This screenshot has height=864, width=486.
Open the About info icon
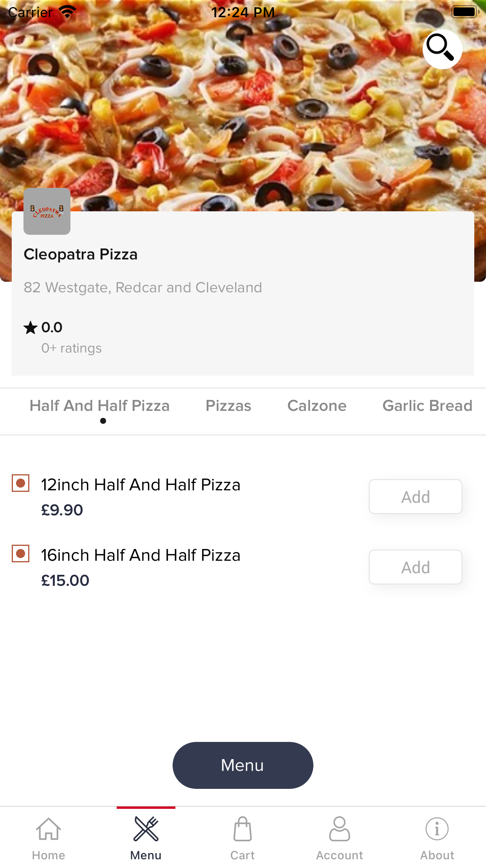pyautogui.click(x=437, y=829)
